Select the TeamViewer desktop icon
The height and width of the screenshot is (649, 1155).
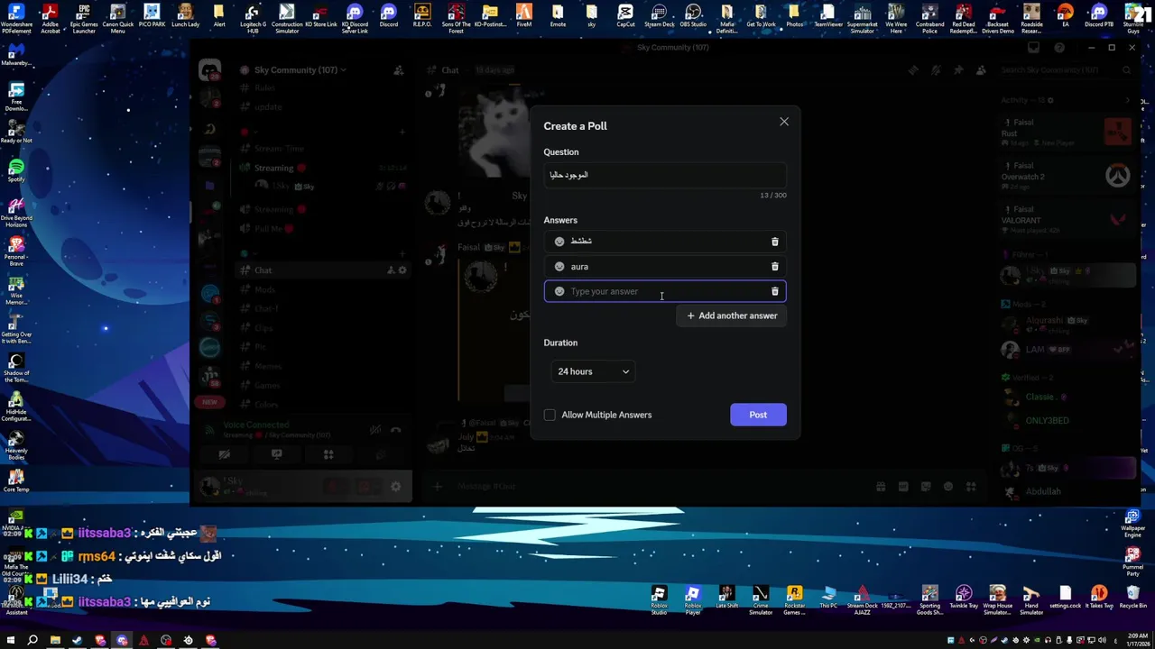coord(828,16)
